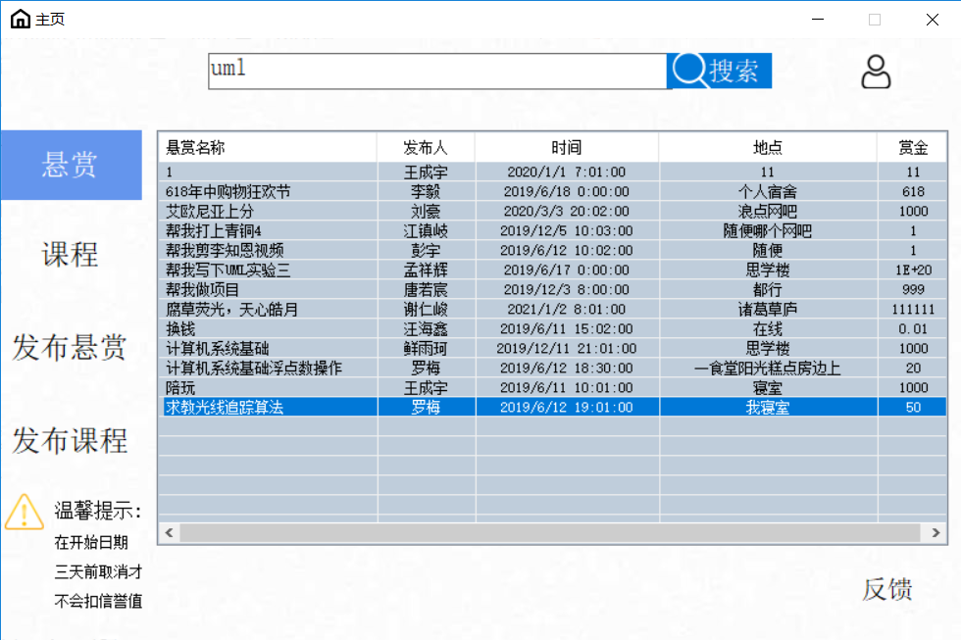Viewport: 961px width, 640px height.
Task: Focus the search box containing uml
Action: (437, 71)
